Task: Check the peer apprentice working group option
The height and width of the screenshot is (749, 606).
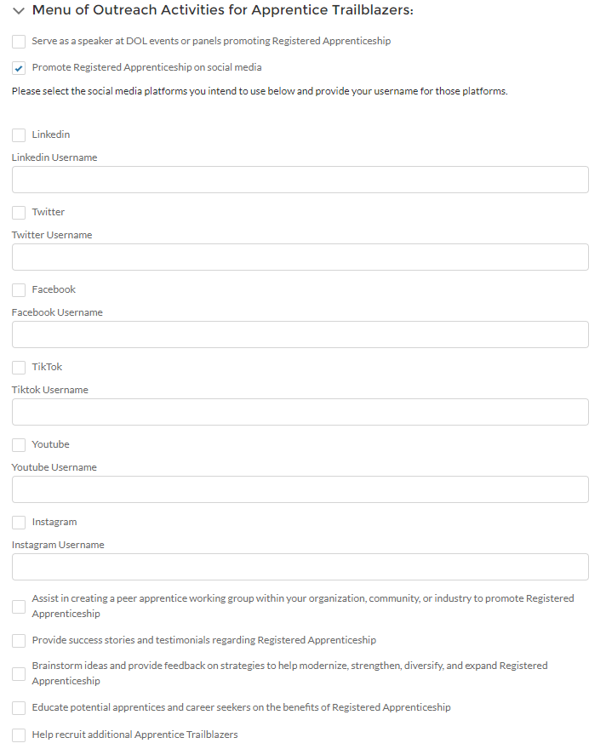Action: (x=19, y=607)
